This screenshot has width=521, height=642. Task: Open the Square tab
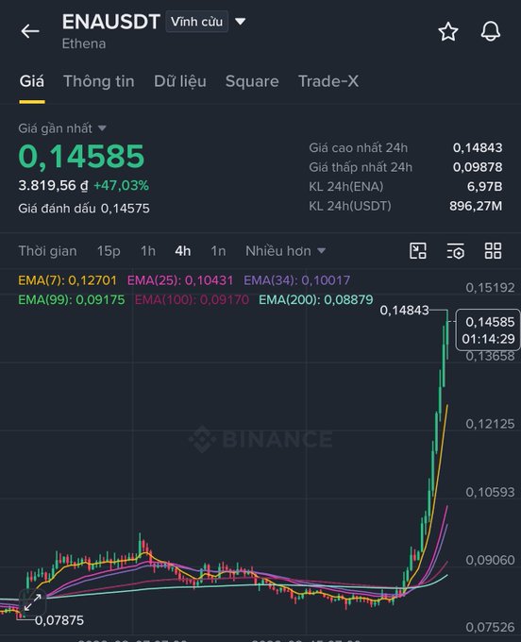[x=252, y=81]
